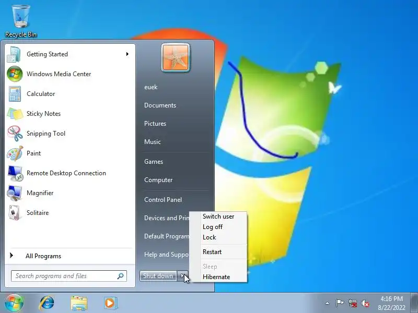This screenshot has width=418, height=313.
Task: Open the Calculator icon
Action: pos(15,94)
